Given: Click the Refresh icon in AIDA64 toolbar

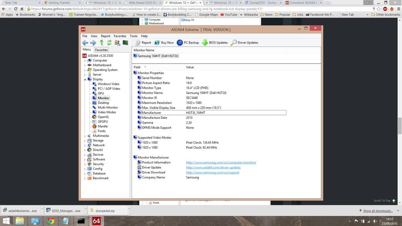Looking at the screenshot, I should tap(109, 43).
